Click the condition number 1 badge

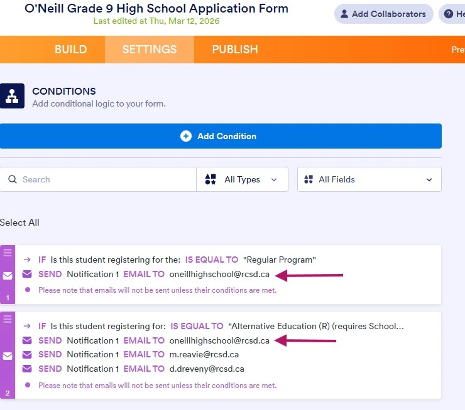pyautogui.click(x=8, y=298)
